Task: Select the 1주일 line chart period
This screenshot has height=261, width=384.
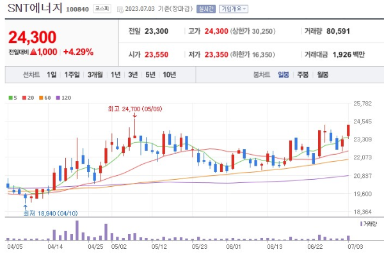Action: 72,75
